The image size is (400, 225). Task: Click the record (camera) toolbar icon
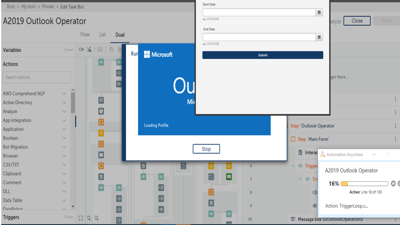pos(81,49)
